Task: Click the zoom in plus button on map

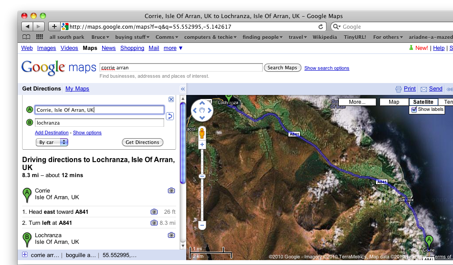Action: click(x=202, y=144)
